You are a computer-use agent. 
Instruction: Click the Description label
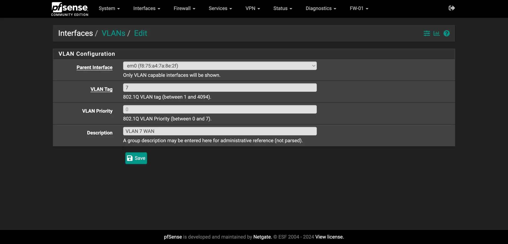100,133
